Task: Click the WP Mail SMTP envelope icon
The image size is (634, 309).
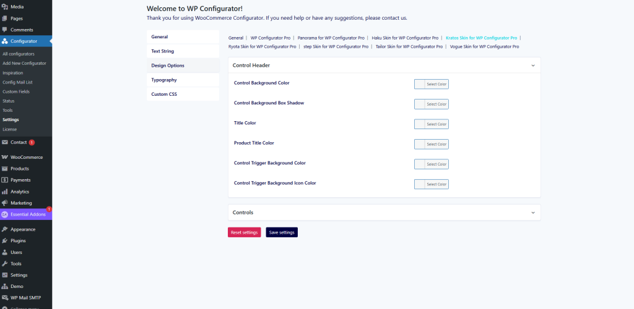Action: coord(5,298)
